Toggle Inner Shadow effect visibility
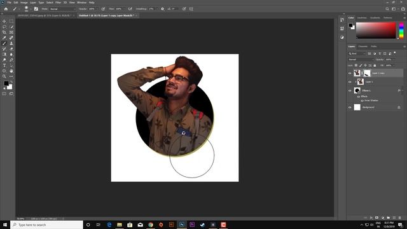 [362, 101]
